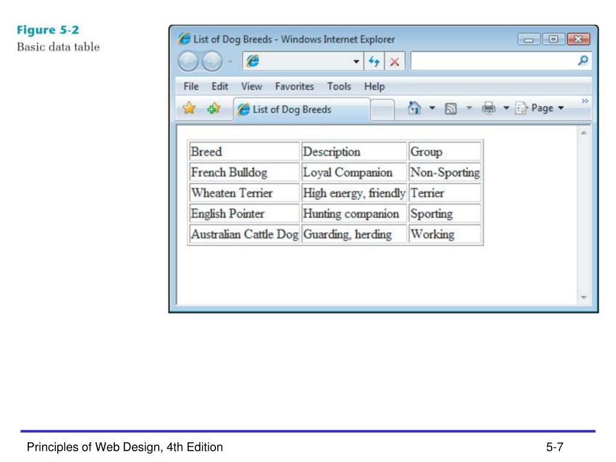Image resolution: width=616 pixels, height=462 pixels.
Task: Click the magnifier search icon
Action: tap(584, 61)
